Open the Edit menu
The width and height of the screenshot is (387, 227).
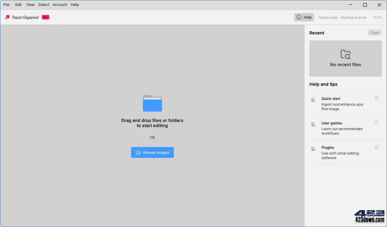click(x=18, y=5)
